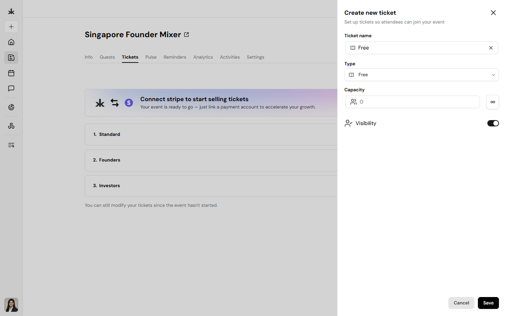
Task: Click the Singapore Founder Mixer title
Action: pos(133,34)
